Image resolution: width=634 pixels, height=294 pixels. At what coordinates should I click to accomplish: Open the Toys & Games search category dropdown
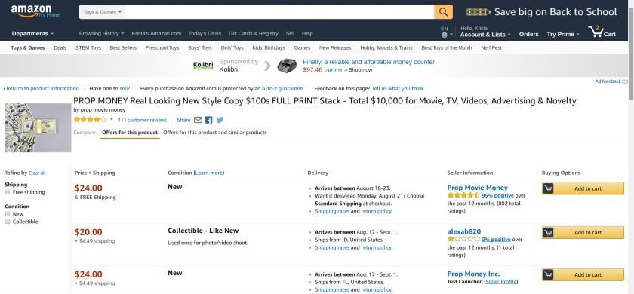(103, 12)
